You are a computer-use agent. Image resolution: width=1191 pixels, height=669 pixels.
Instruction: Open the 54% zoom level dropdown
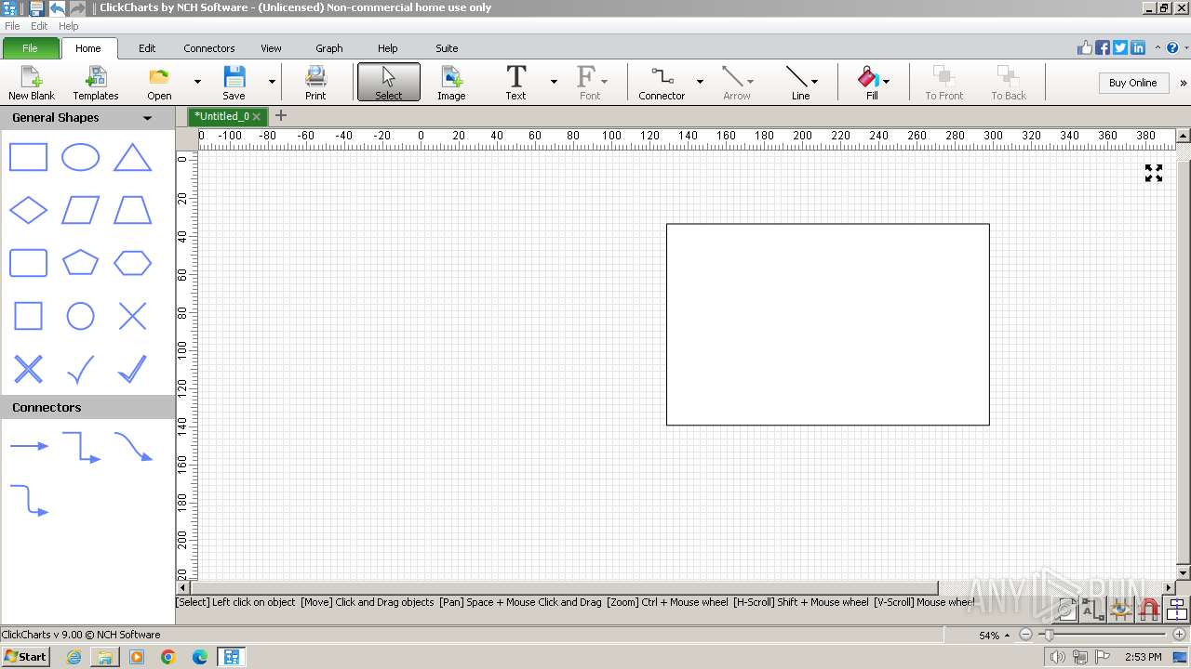1006,636
